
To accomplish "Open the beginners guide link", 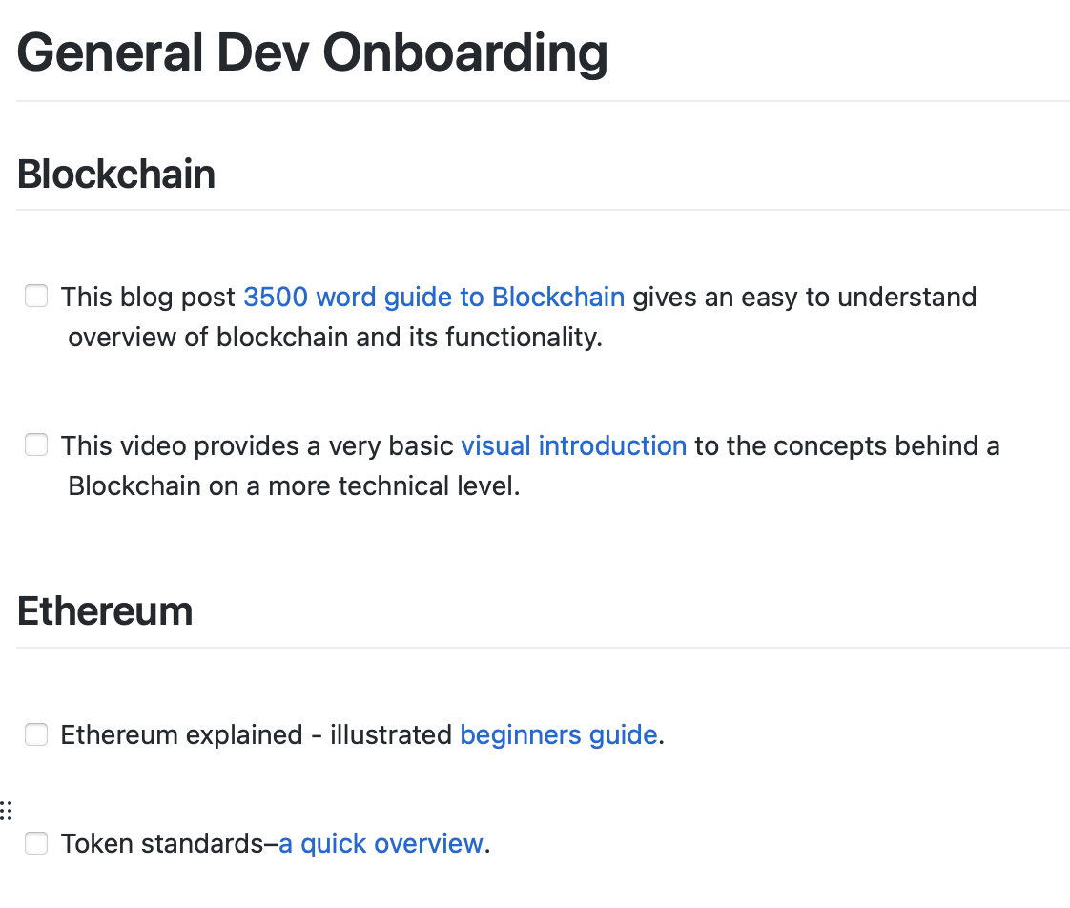I will point(559,735).
